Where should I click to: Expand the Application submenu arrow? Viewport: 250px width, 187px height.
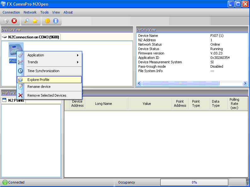point(78,55)
